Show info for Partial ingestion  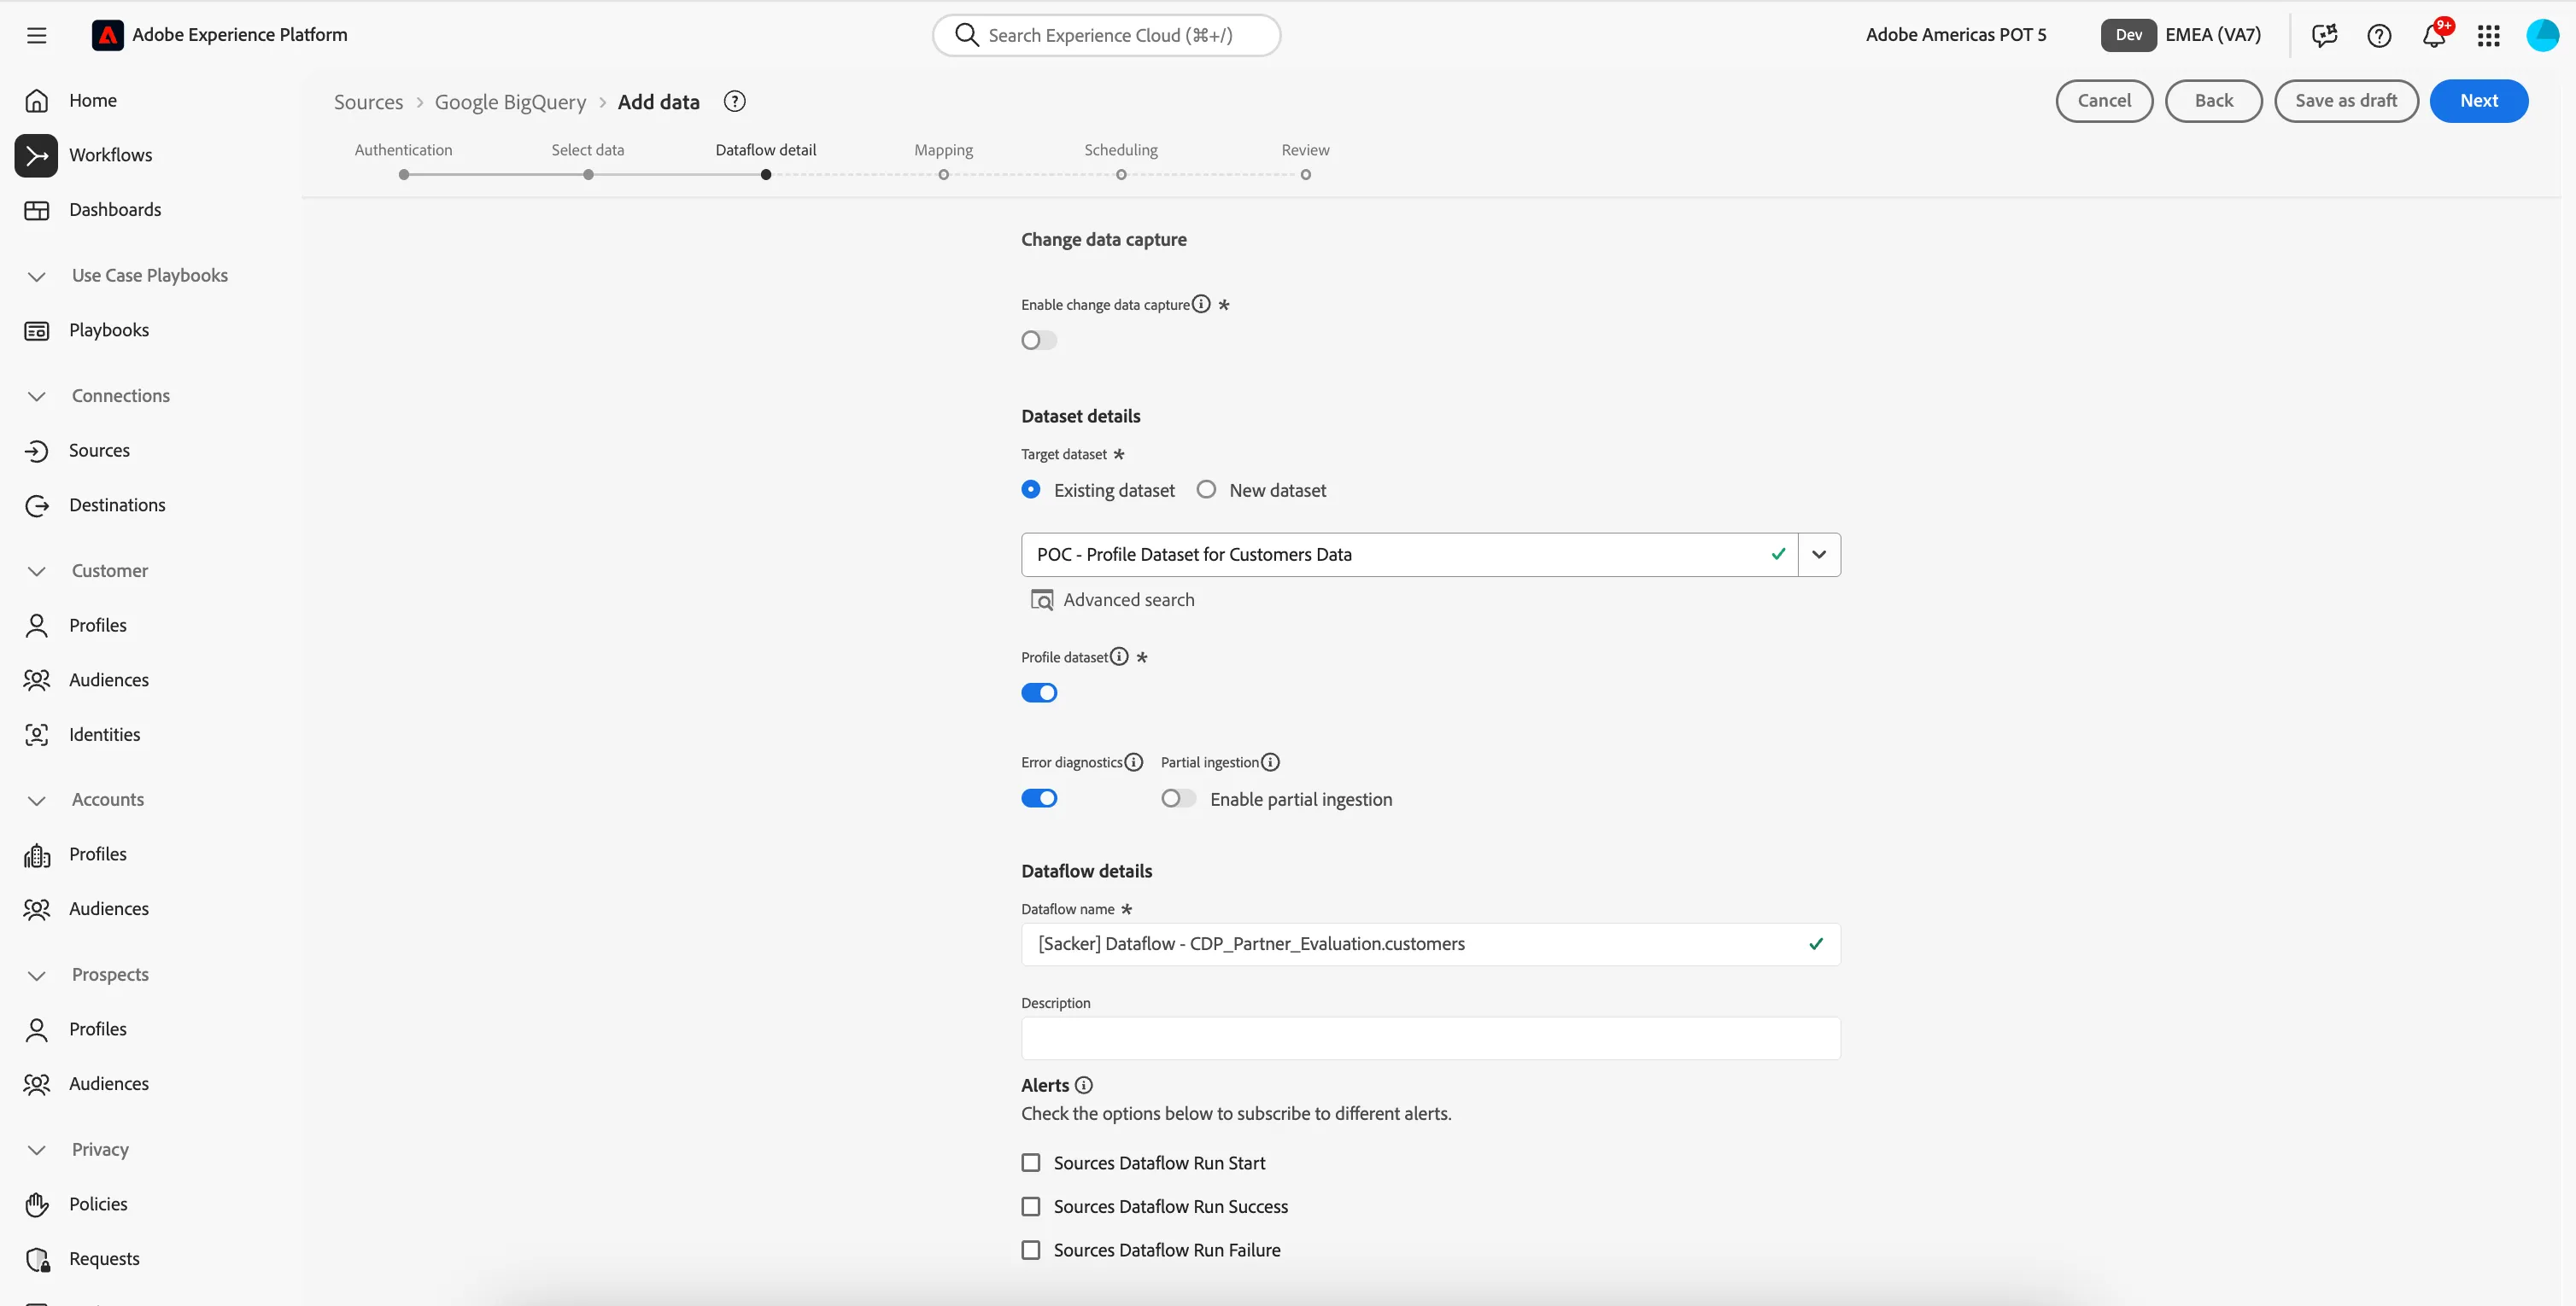[x=1270, y=761]
